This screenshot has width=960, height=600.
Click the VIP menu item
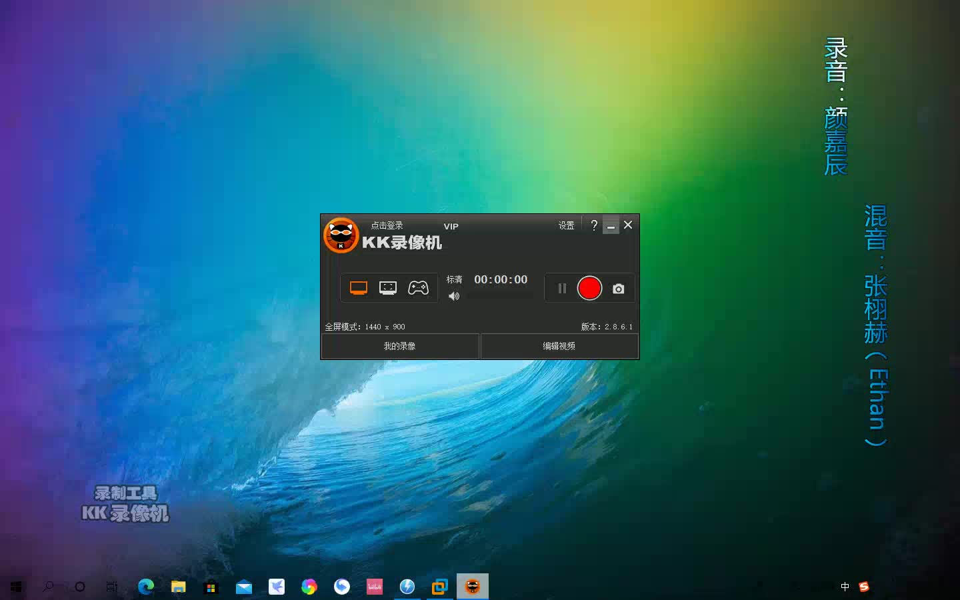451,227
